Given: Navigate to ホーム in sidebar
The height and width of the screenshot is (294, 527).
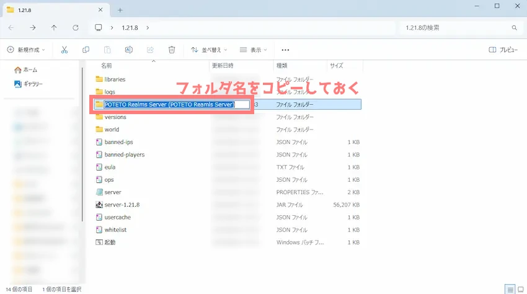Looking at the screenshot, I should coord(30,70).
